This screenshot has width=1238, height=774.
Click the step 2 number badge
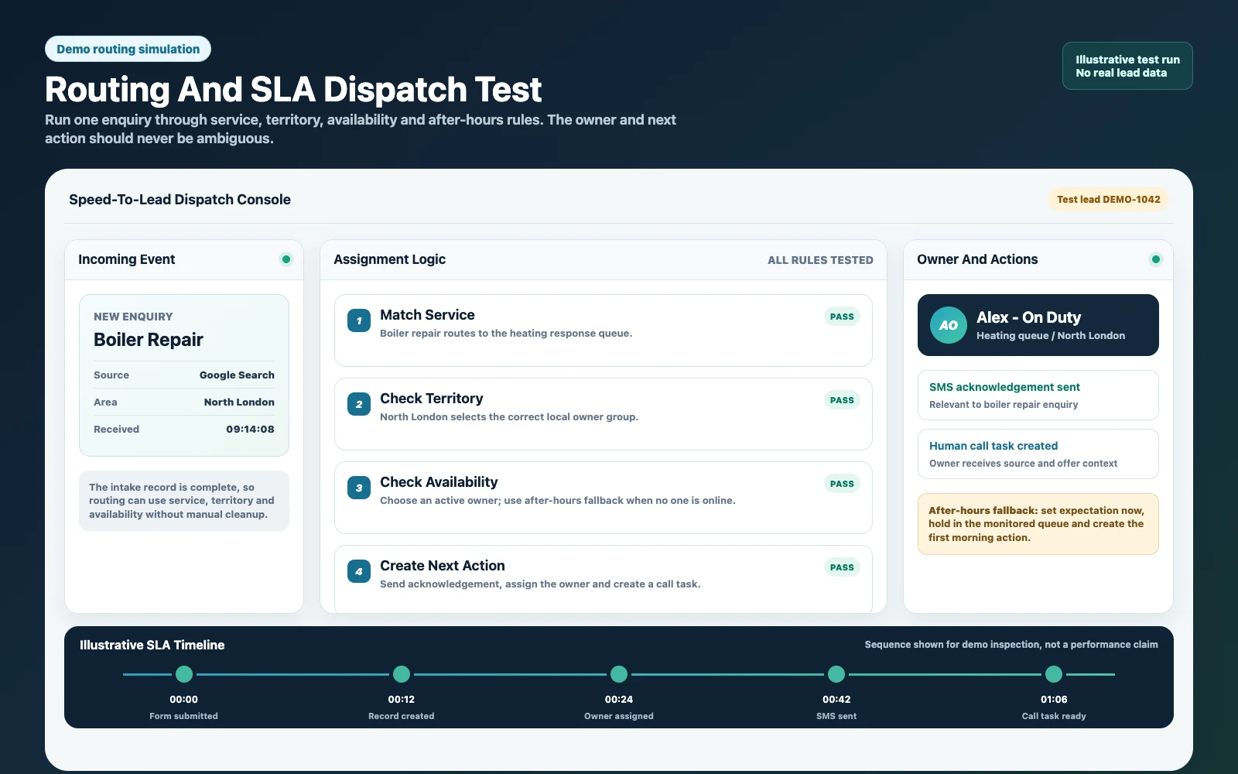[359, 404]
